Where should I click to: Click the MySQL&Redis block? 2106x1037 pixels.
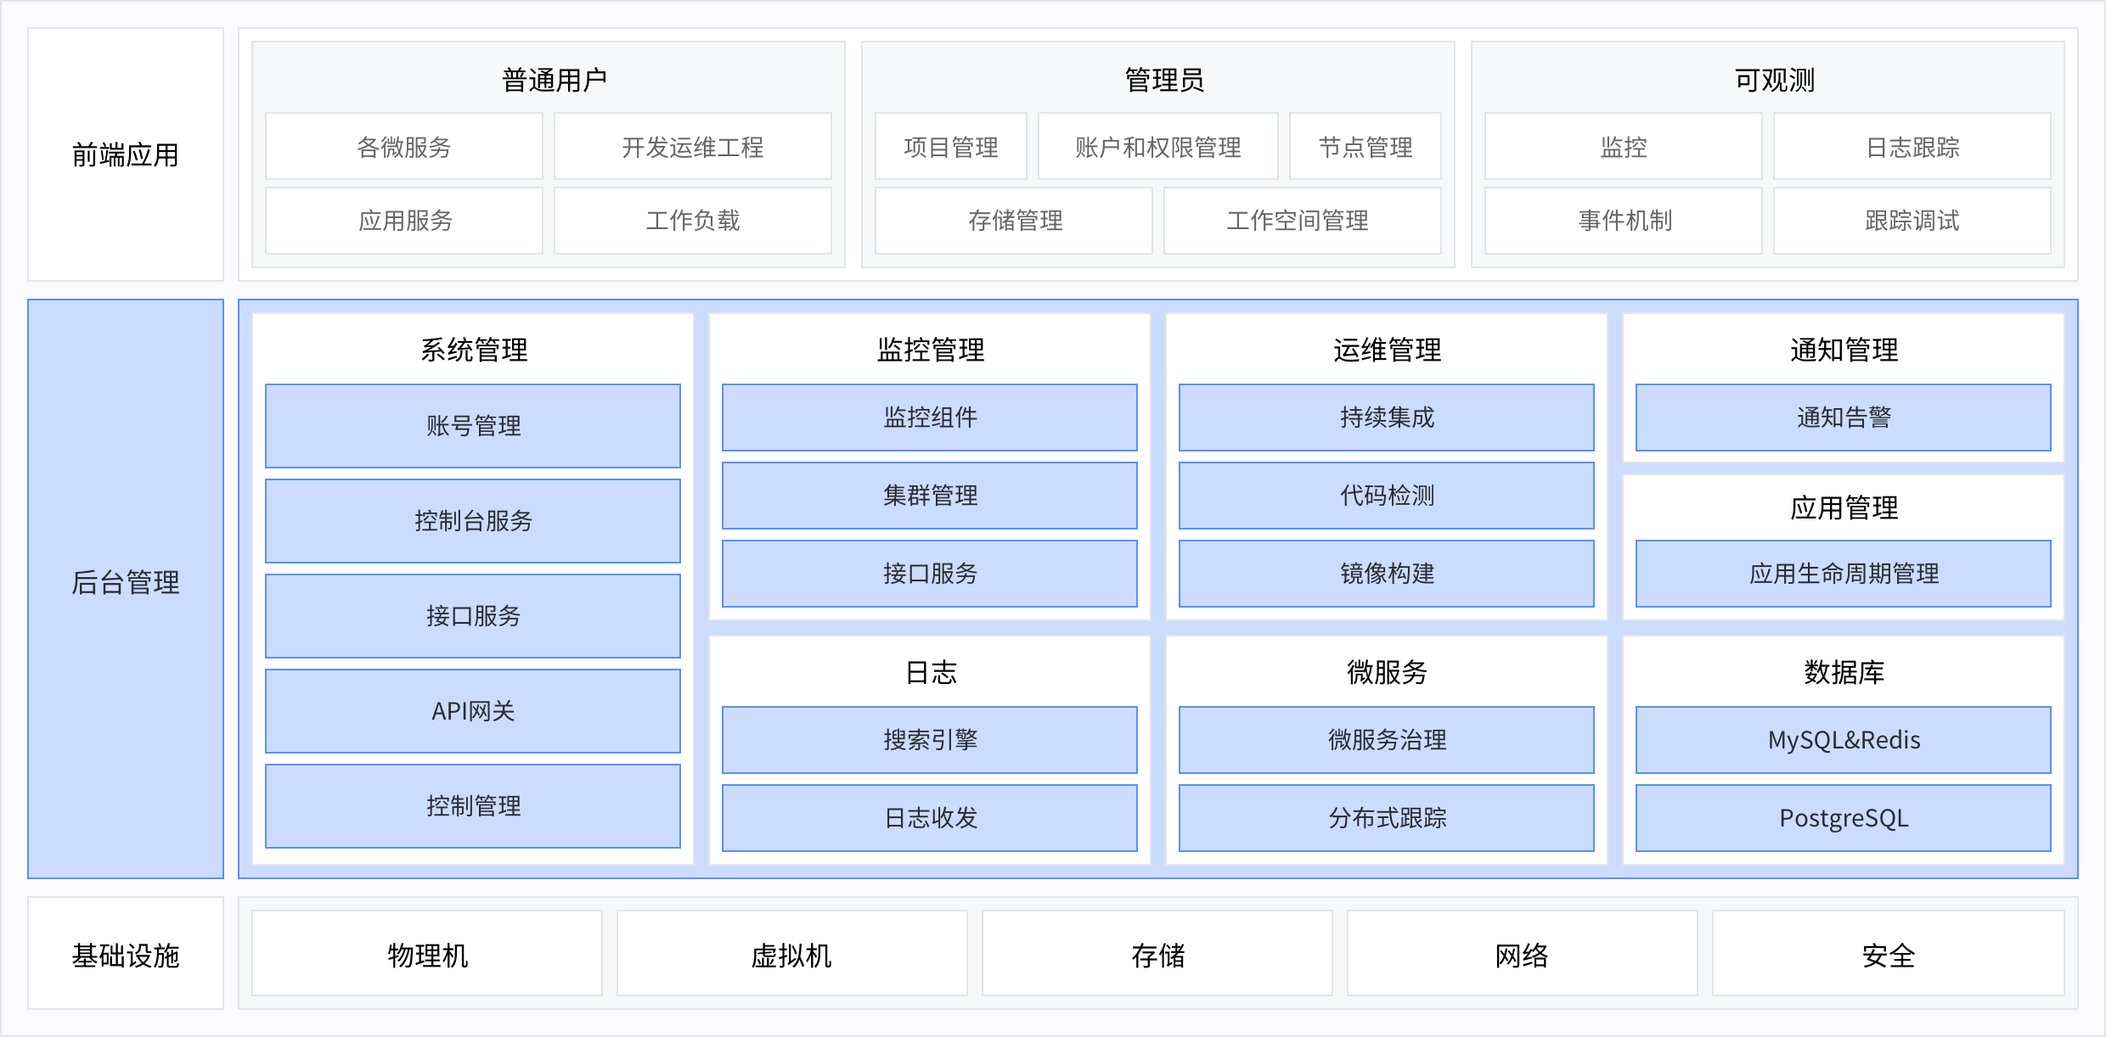1843,740
